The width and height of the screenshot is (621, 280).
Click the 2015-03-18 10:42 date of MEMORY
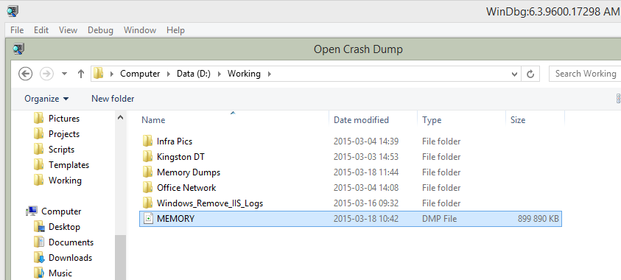[x=366, y=219]
